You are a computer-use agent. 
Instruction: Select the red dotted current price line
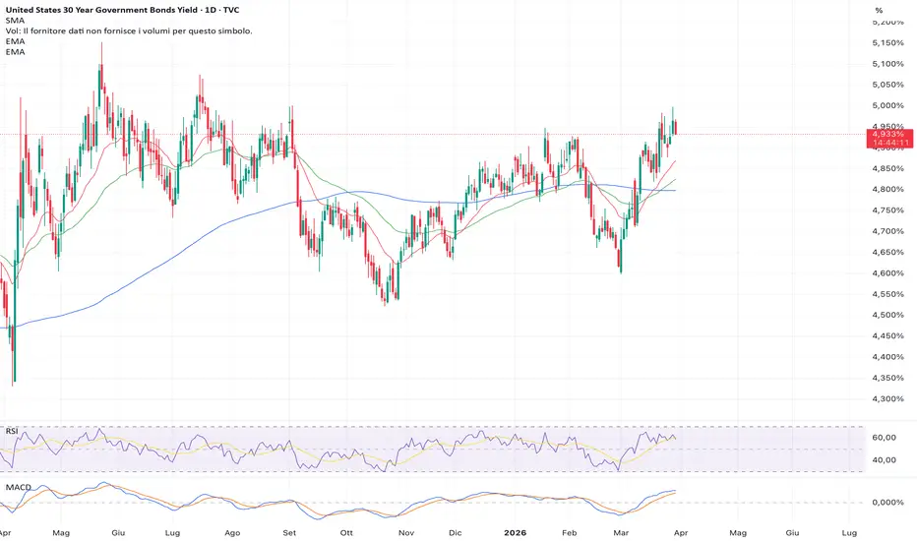click(x=433, y=135)
